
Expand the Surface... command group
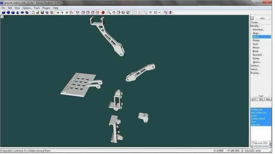click(255, 66)
